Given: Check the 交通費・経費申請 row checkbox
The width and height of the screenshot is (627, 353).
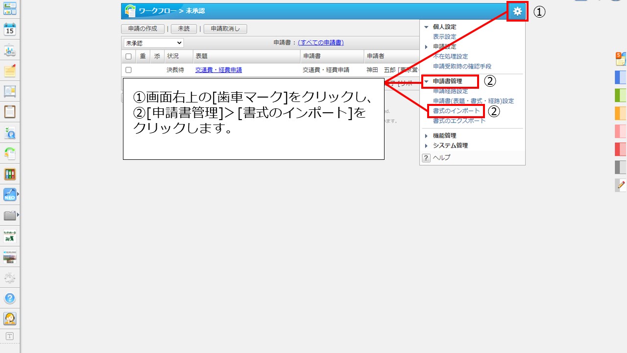Looking at the screenshot, I should tap(128, 70).
